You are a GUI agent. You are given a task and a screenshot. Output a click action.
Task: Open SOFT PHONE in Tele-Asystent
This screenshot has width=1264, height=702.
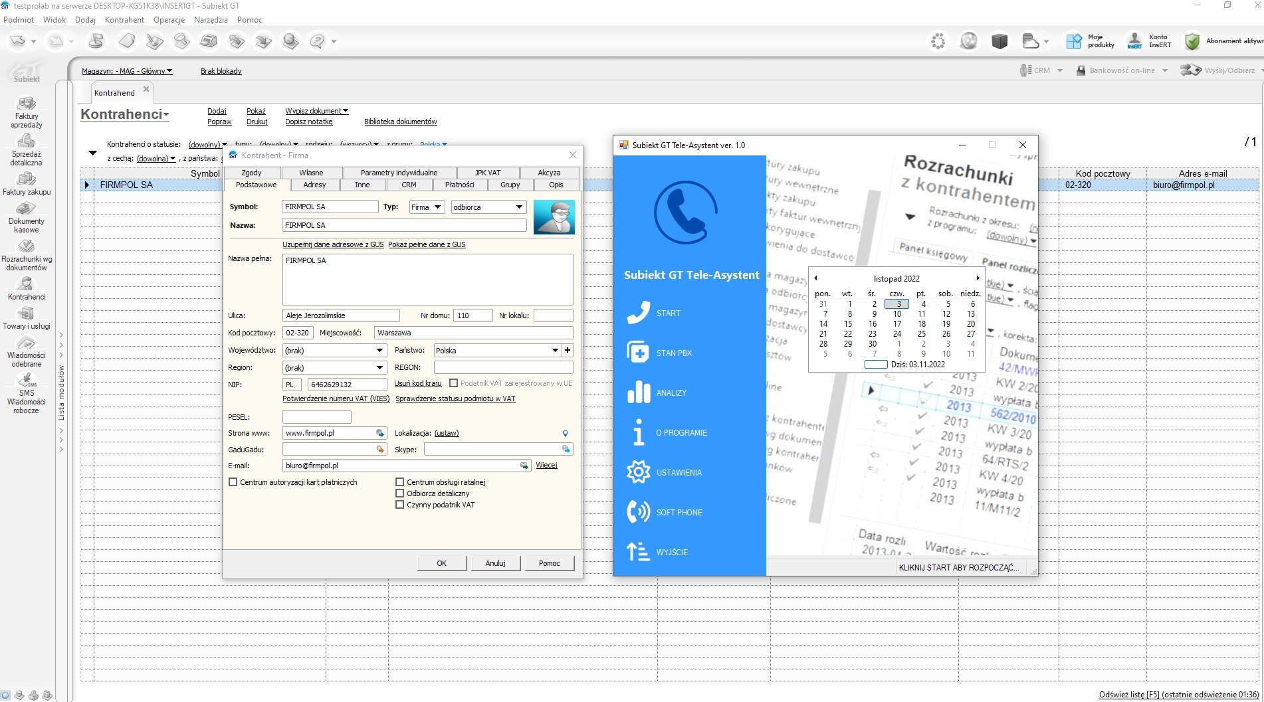pos(638,512)
